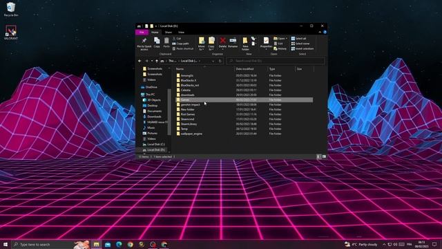The image size is (442, 249).
Task: Open the Recent locations dropdown arrow
Action: pos(152,61)
